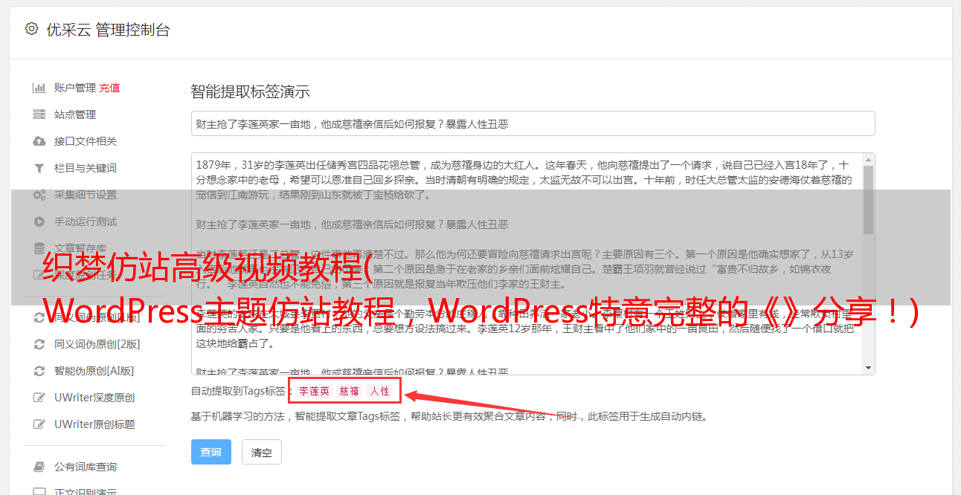Click the 优采云 管理控制台 title

pyautogui.click(x=108, y=30)
